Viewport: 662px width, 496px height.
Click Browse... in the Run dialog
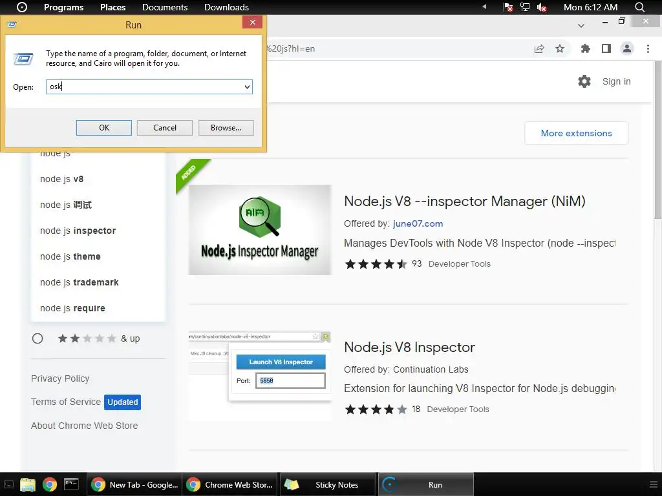226,128
